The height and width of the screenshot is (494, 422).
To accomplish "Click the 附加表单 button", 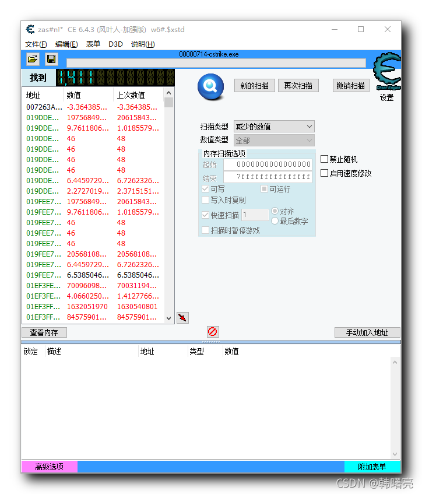I will (372, 467).
